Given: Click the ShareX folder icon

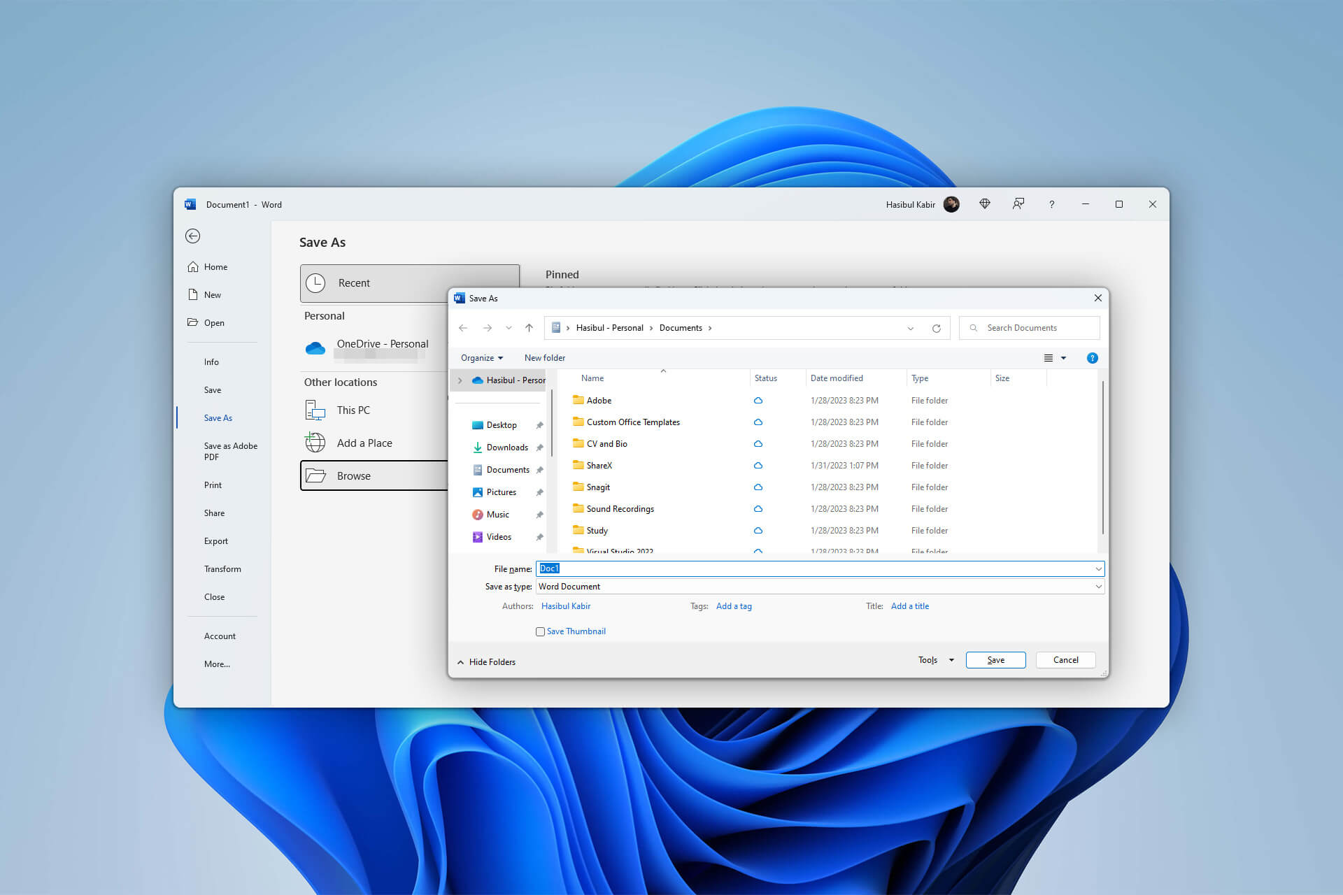Looking at the screenshot, I should (578, 465).
